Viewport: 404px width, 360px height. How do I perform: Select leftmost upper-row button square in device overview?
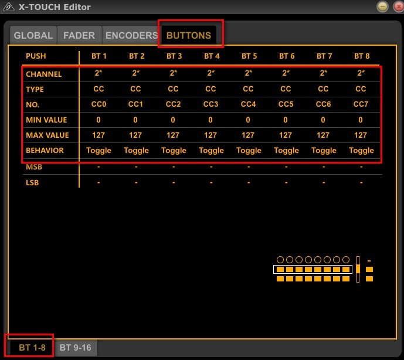coord(280,270)
